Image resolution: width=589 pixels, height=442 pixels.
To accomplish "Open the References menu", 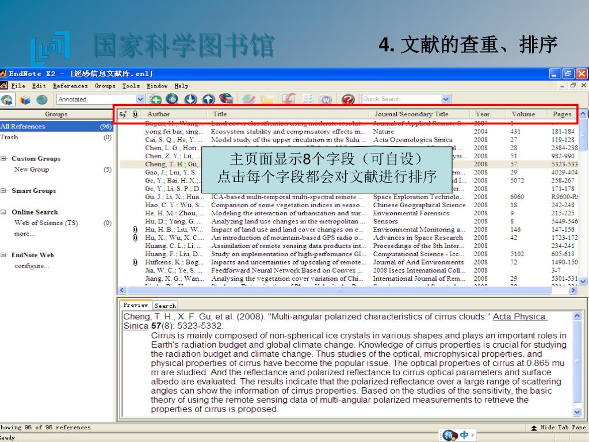I will [x=70, y=86].
